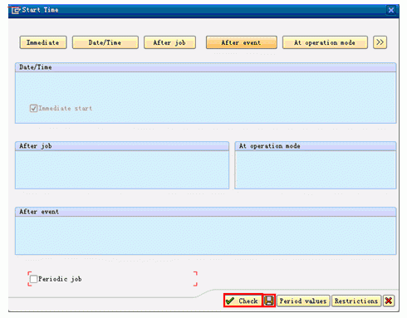Click the Check button
Viewport: 407px width, 318px height.
pyautogui.click(x=243, y=301)
